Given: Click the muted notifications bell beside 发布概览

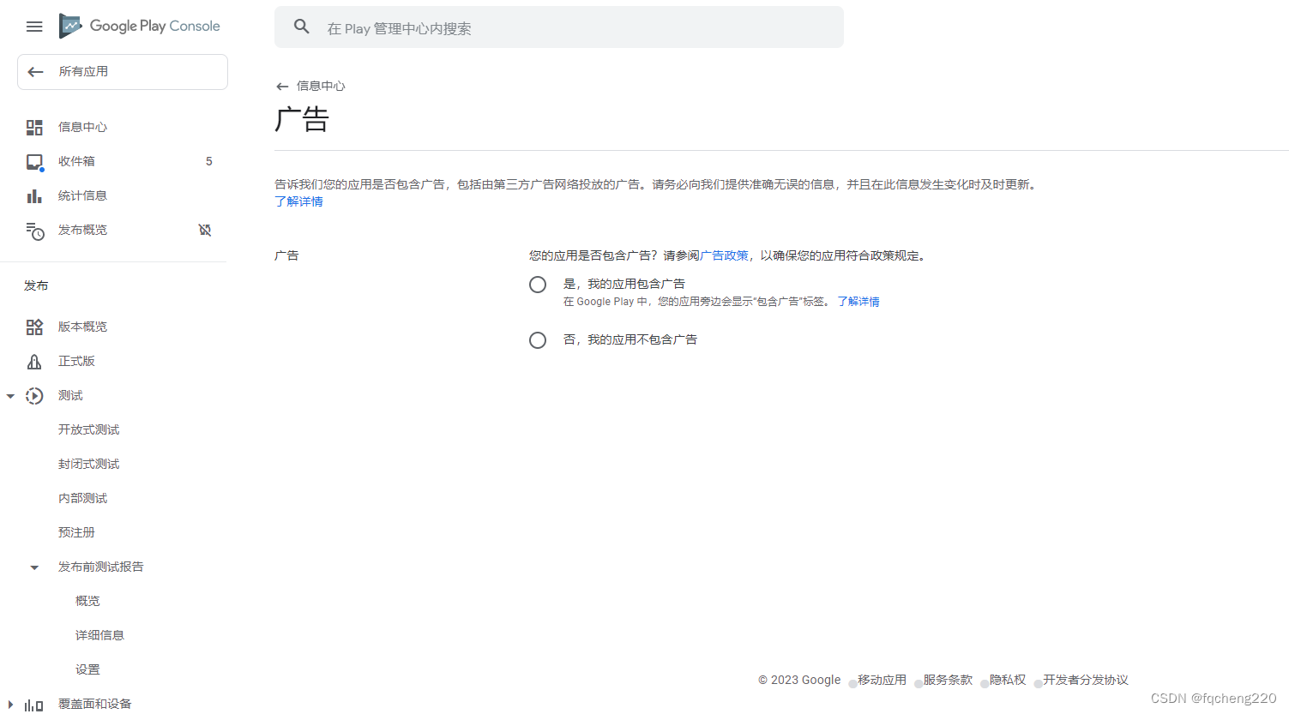Looking at the screenshot, I should (x=204, y=230).
